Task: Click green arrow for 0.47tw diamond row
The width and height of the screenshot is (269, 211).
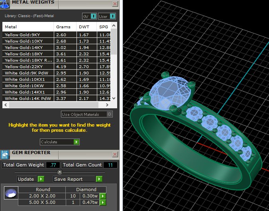Action: pos(103,202)
